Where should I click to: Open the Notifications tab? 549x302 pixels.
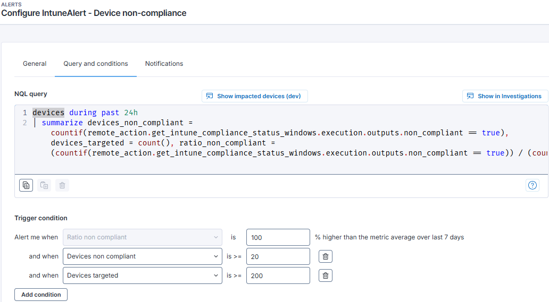[164, 64]
